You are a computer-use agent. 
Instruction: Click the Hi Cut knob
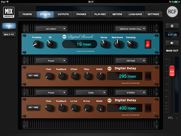pos(87,108)
